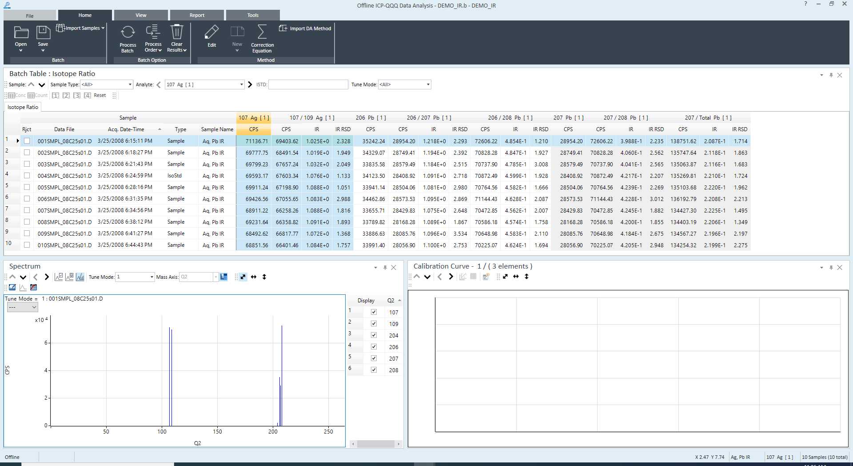
Task: Click red-striped spectrum table icon
Action: pyautogui.click(x=34, y=288)
